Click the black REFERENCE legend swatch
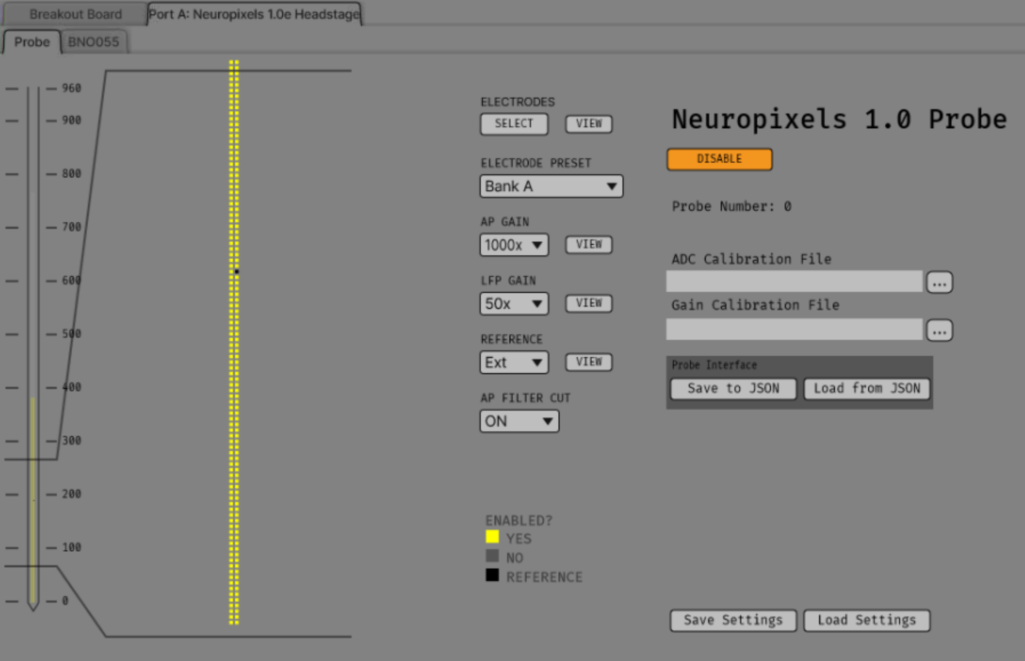The height and width of the screenshot is (661, 1025). [492, 575]
